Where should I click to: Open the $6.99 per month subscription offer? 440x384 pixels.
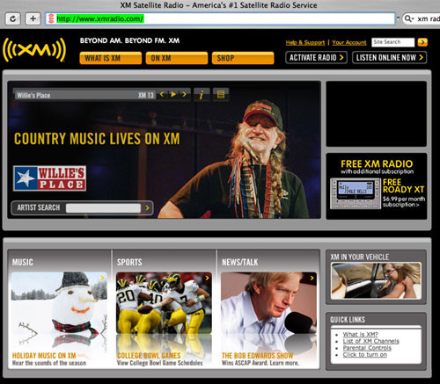click(404, 201)
